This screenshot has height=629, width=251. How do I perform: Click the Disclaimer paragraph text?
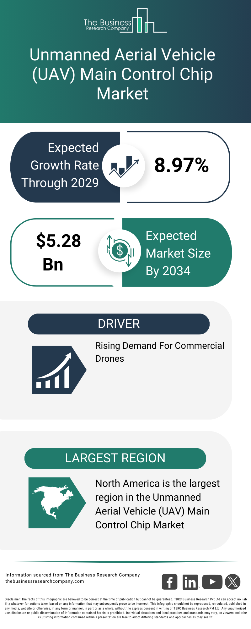click(x=125, y=608)
